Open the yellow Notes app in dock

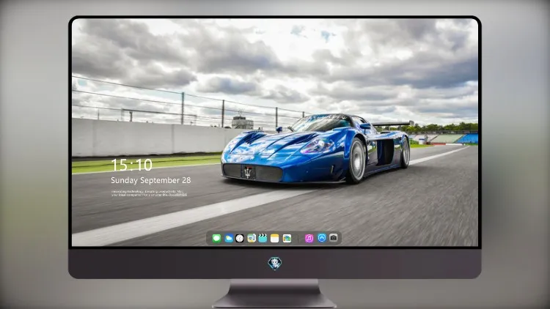pyautogui.click(x=275, y=239)
